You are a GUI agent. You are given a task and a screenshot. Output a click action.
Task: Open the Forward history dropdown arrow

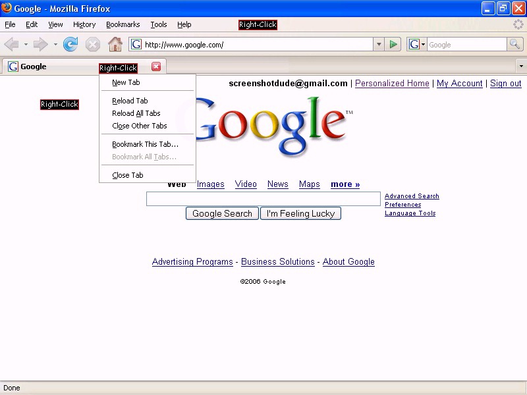pos(55,44)
